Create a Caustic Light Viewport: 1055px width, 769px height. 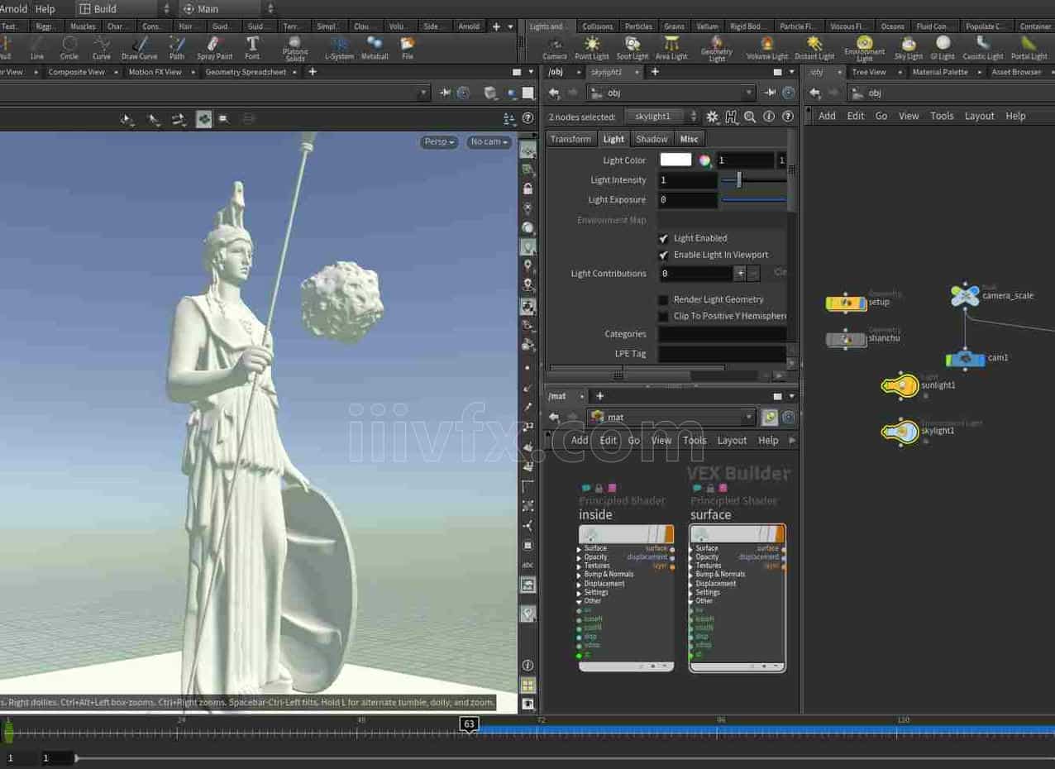pos(983,48)
